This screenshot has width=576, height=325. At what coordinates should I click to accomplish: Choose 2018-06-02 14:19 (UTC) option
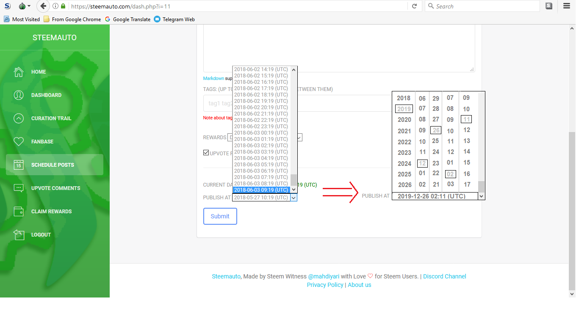pyautogui.click(x=261, y=69)
